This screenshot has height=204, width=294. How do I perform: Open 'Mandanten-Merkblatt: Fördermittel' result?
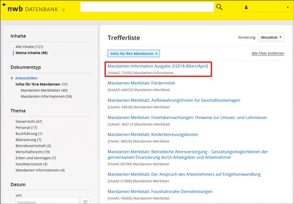tap(141, 83)
